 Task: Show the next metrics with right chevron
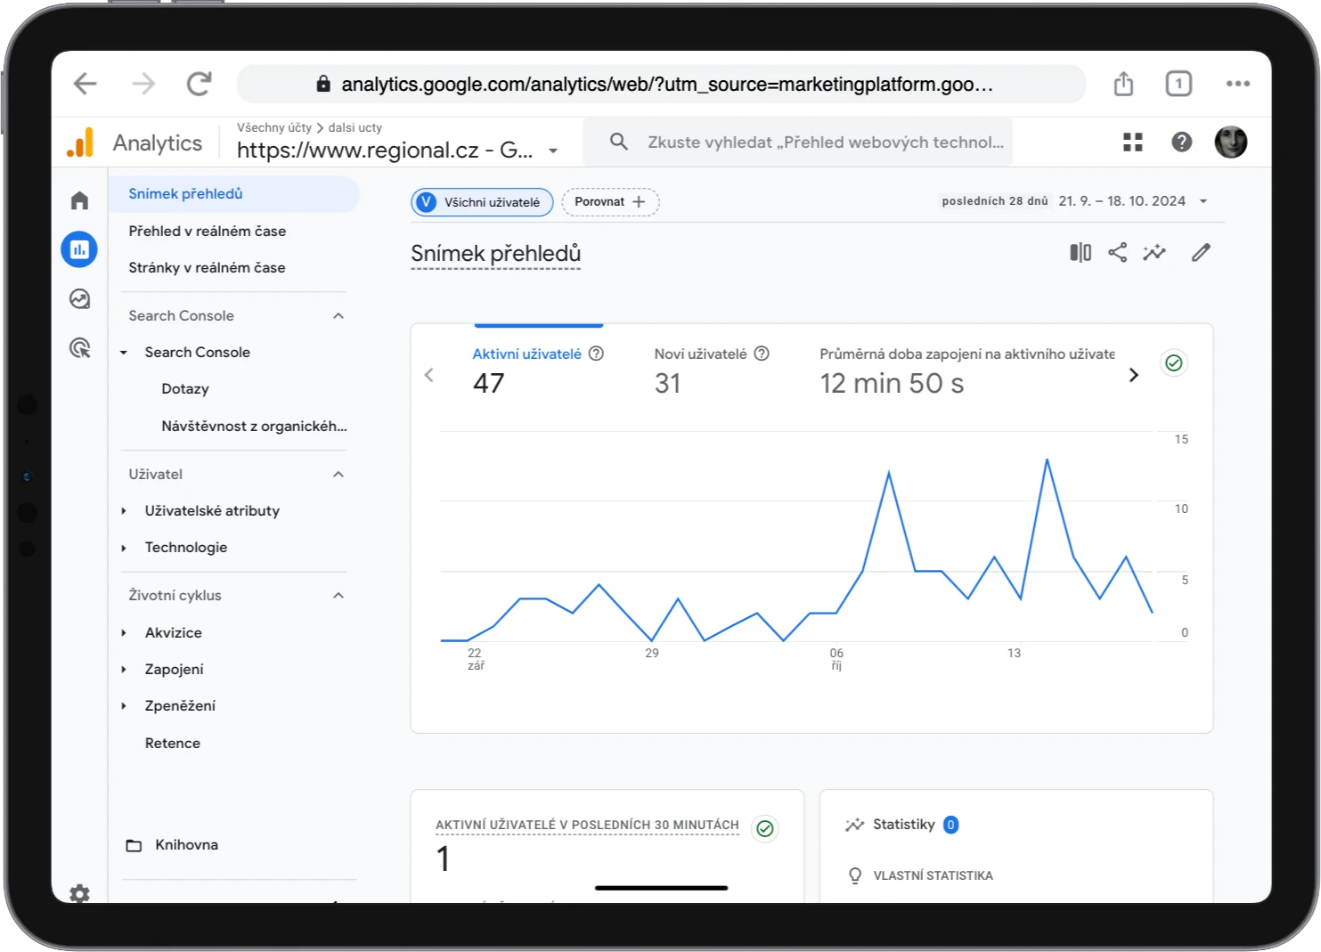(x=1133, y=375)
